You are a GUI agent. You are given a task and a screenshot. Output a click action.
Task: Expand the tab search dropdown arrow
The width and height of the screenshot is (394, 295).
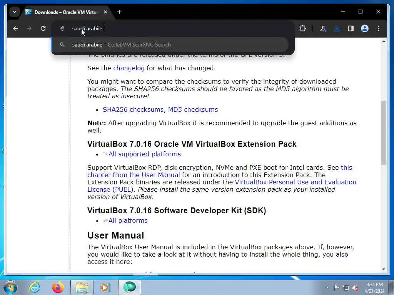[15, 12]
